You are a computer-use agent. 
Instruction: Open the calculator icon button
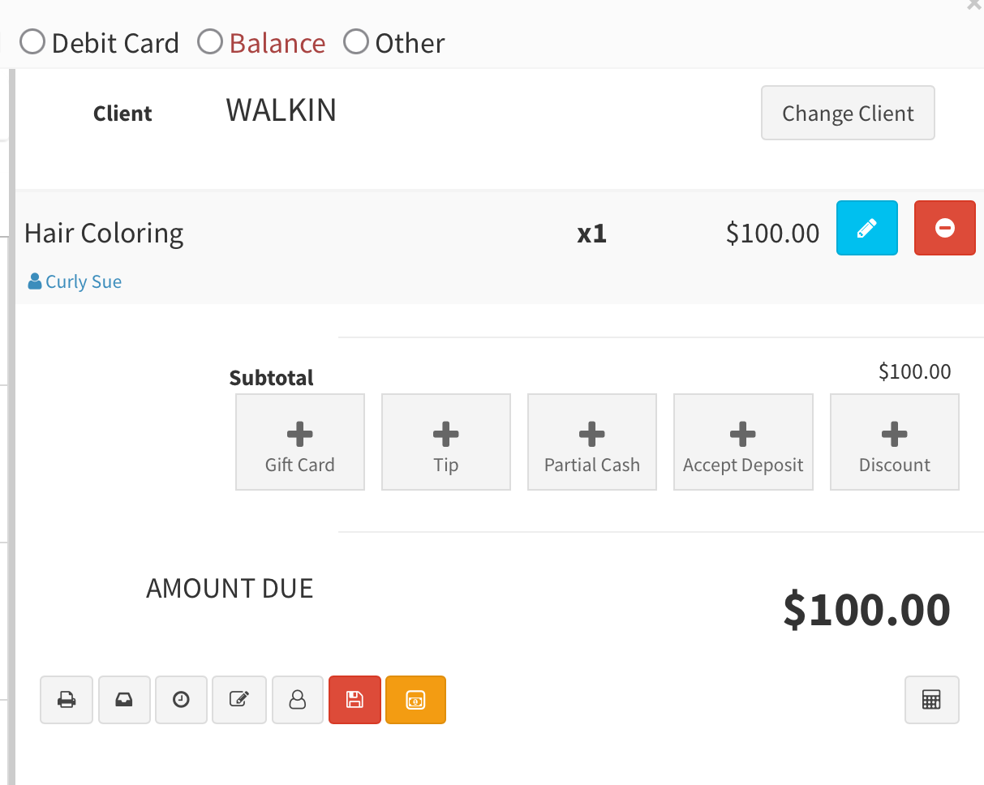pos(932,699)
